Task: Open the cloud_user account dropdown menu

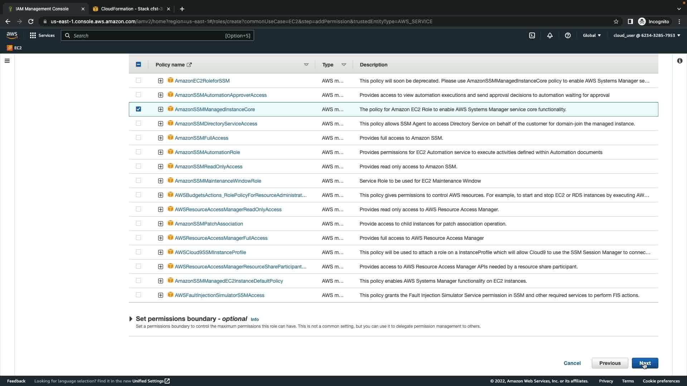Action: (647, 35)
